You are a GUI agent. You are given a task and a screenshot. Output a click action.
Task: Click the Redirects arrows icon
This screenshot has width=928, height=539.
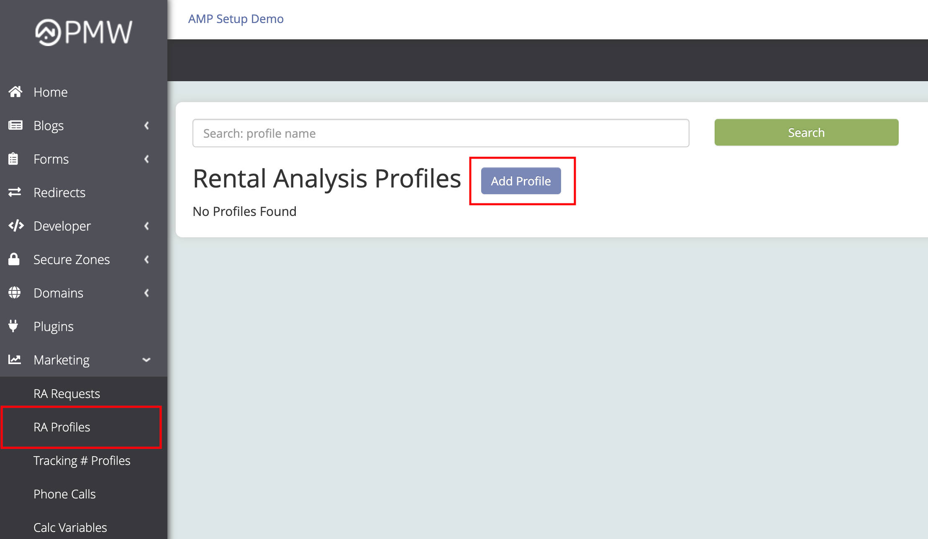(15, 192)
